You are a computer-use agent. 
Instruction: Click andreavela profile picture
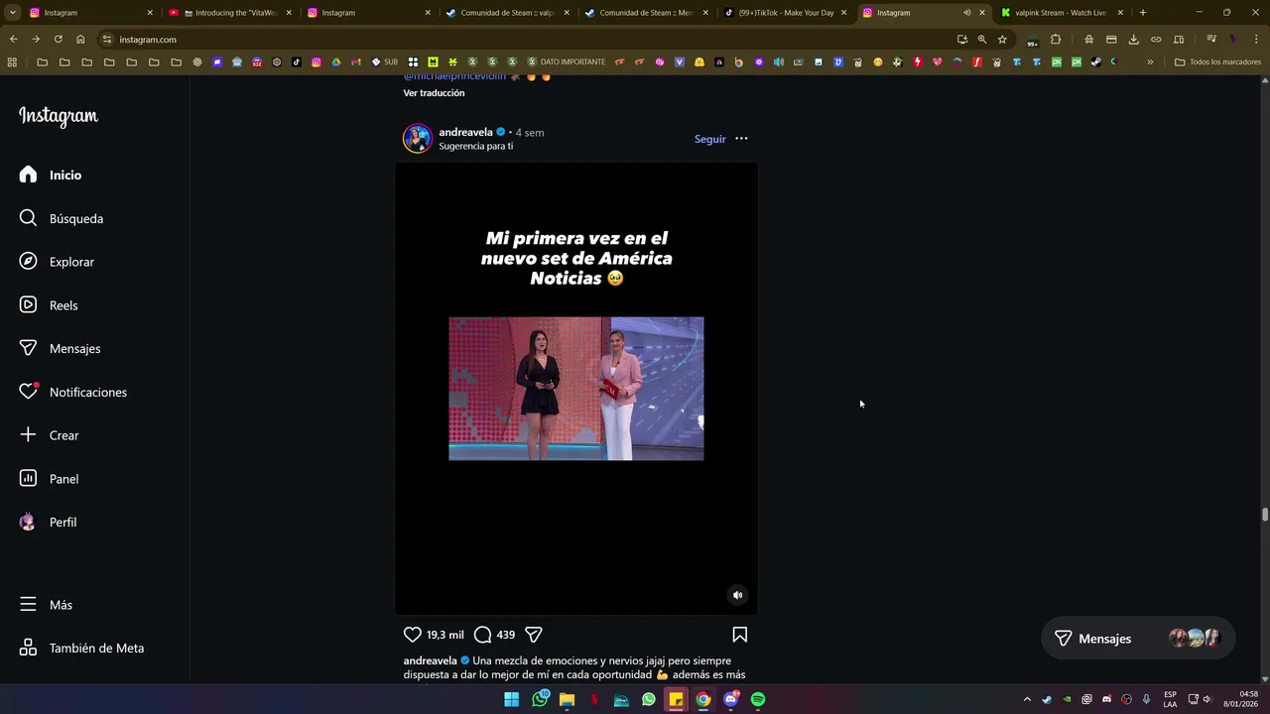point(418,138)
